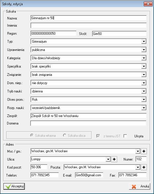
Task: Open the Ulica dropdown arrow
Action: 108,159
